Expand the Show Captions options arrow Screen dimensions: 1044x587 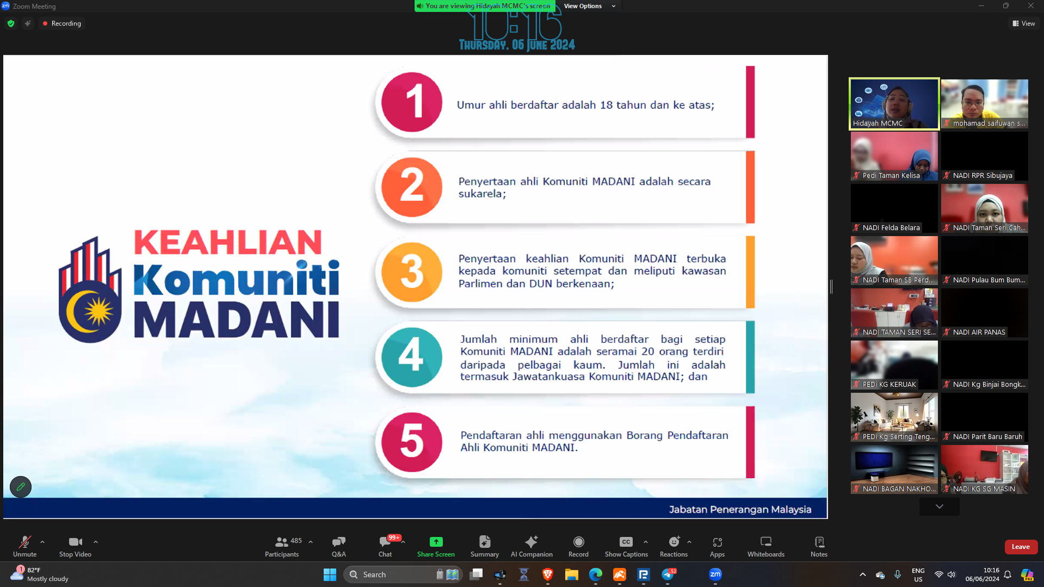[646, 542]
